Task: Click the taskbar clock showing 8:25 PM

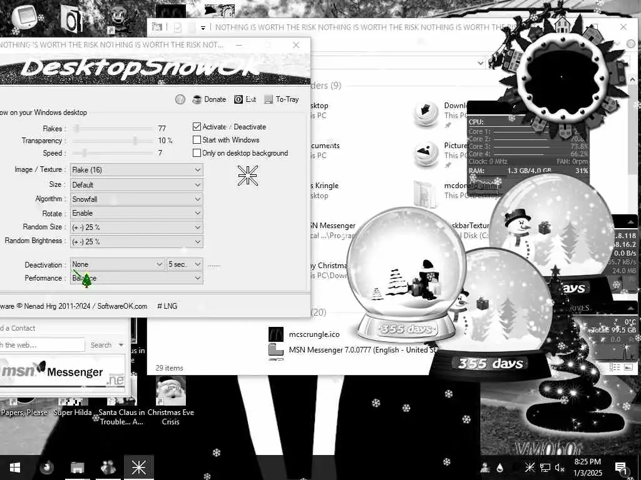Action: point(588,467)
